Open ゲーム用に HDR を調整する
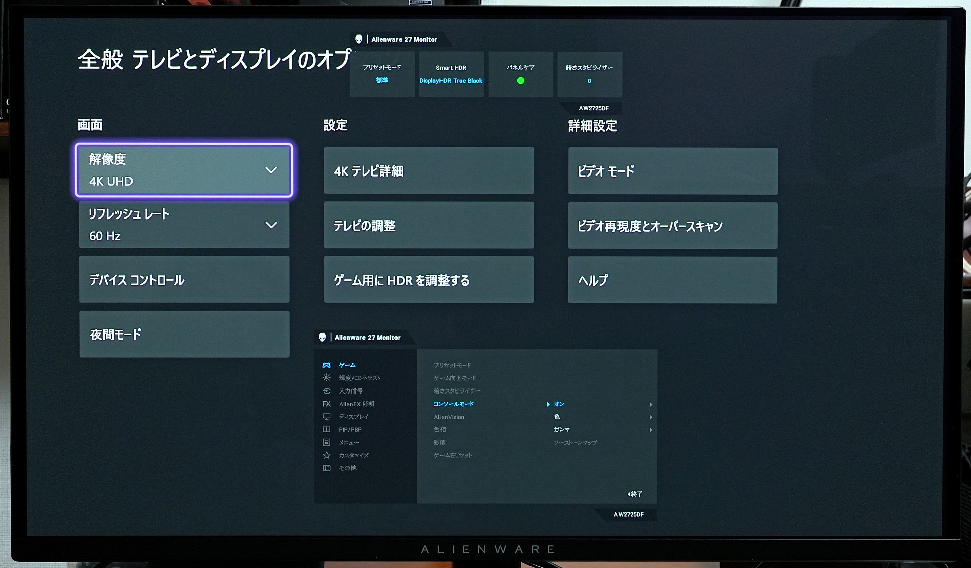971x568 pixels. [x=428, y=280]
